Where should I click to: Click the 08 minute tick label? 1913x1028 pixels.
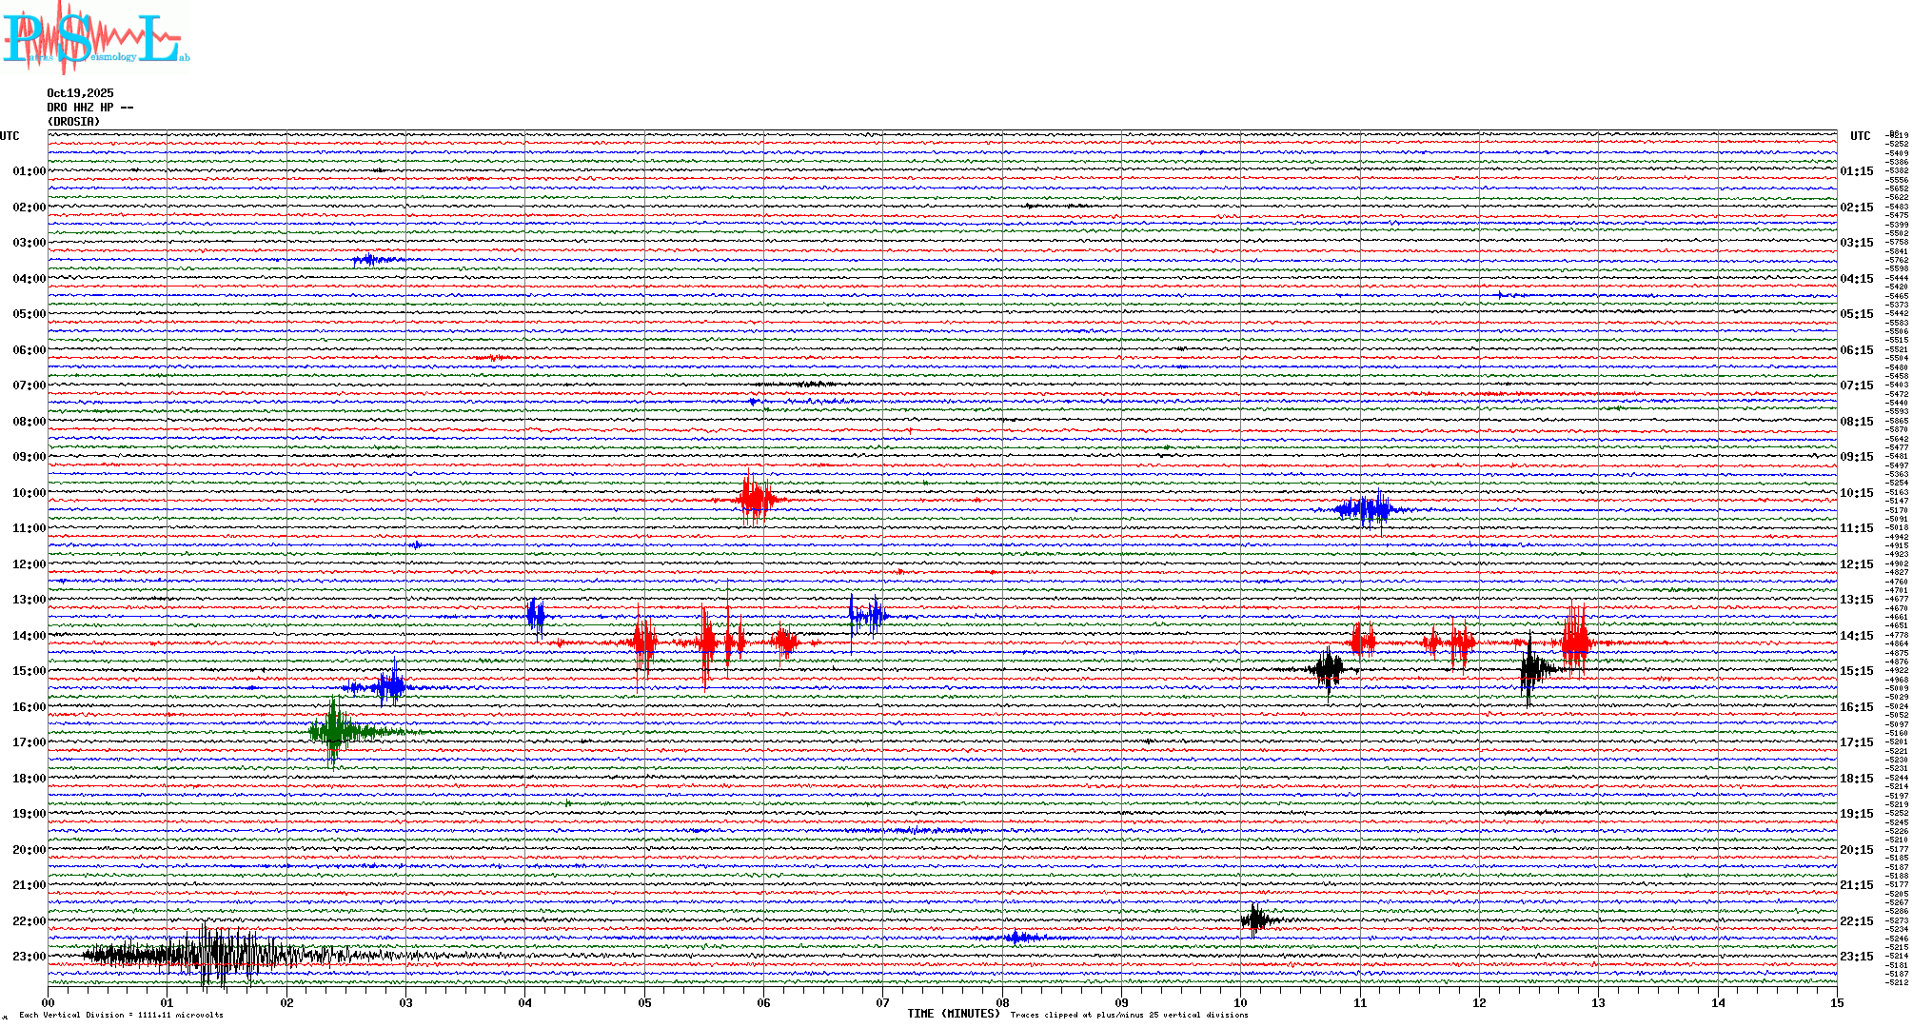pos(1002,1002)
